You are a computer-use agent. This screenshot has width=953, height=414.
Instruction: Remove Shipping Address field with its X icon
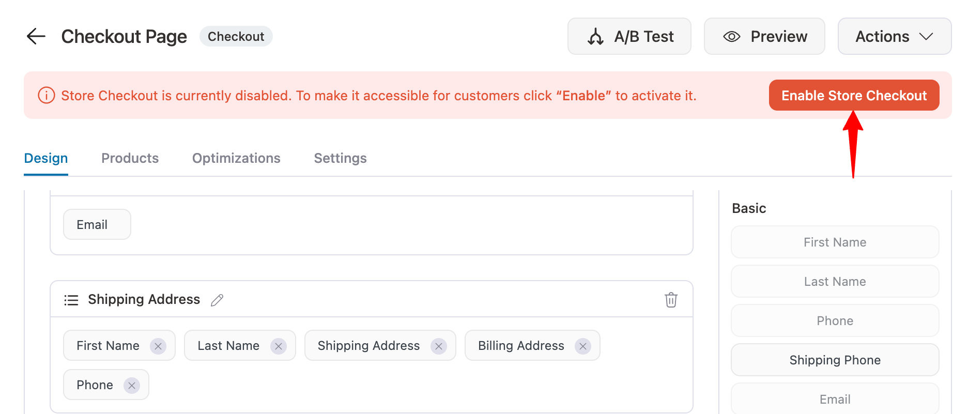tap(439, 346)
